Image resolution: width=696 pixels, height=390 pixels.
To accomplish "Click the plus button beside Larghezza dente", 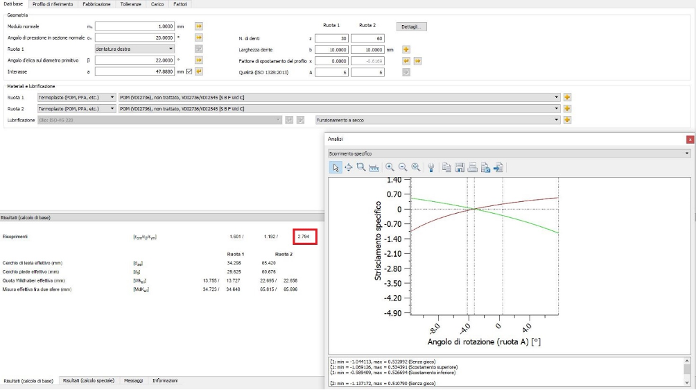I will [x=407, y=49].
